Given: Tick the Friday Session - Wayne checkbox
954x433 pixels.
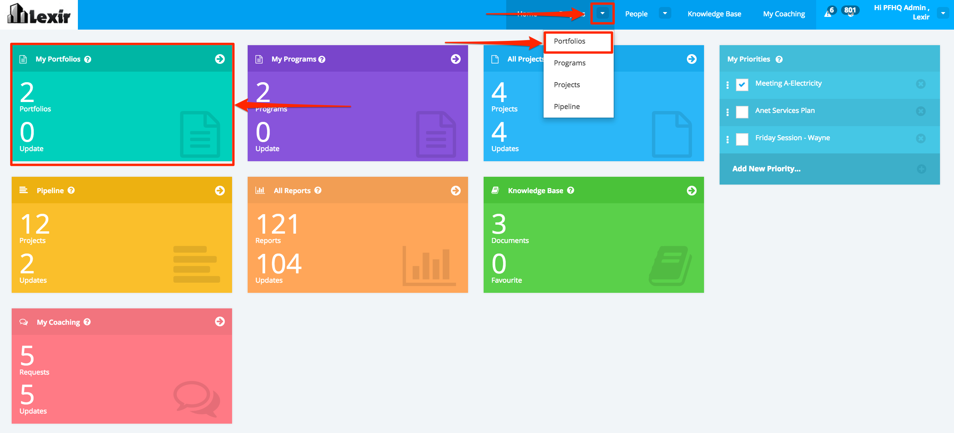Looking at the screenshot, I should (742, 139).
